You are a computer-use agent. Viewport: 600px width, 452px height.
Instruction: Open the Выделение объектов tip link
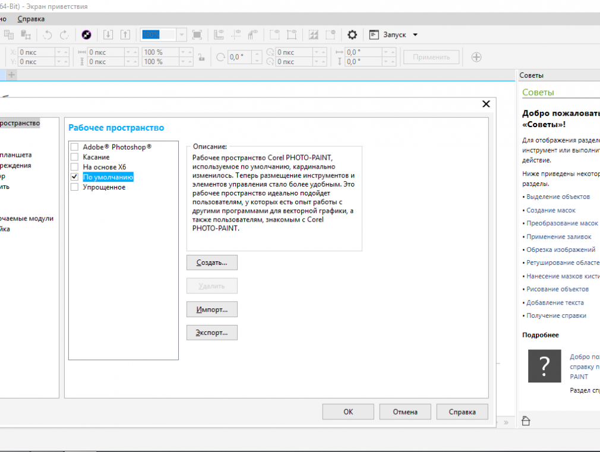click(558, 197)
